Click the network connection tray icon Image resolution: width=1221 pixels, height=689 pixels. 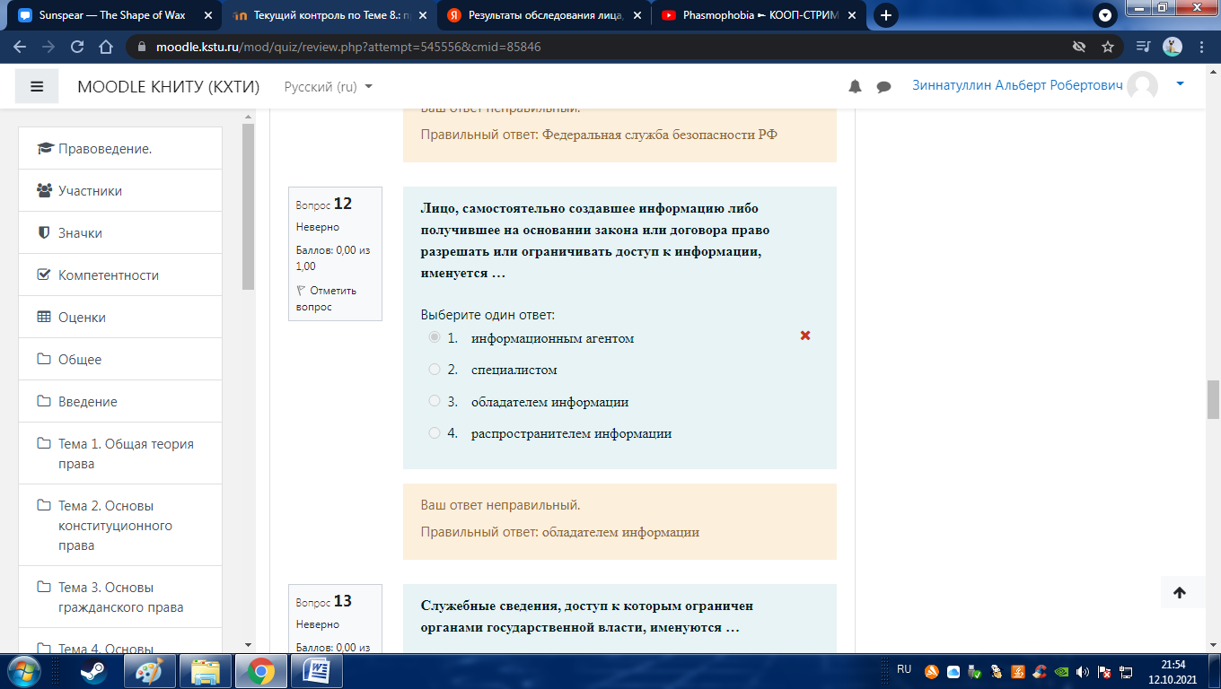pos(1126,671)
